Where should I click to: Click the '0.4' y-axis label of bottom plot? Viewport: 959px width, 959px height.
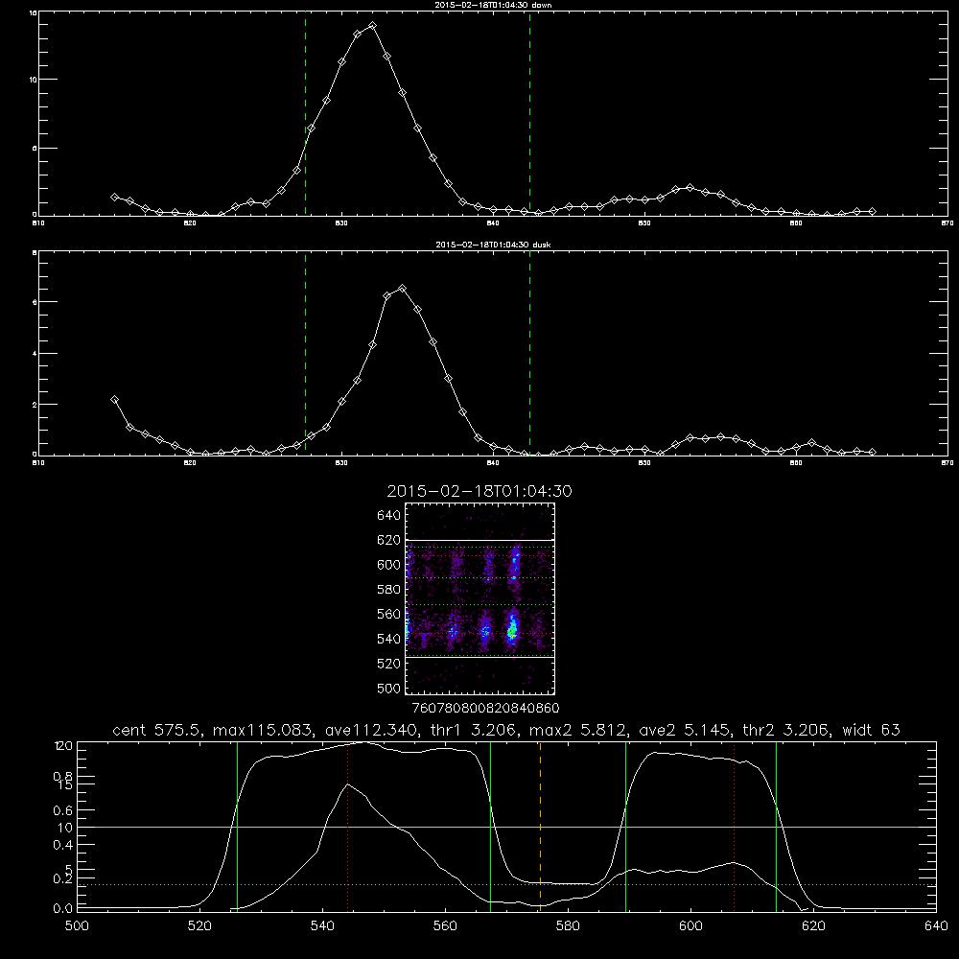63,845
